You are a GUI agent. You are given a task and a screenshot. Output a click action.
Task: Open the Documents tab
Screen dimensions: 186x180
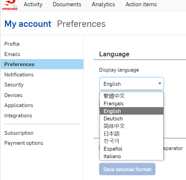point(67,5)
